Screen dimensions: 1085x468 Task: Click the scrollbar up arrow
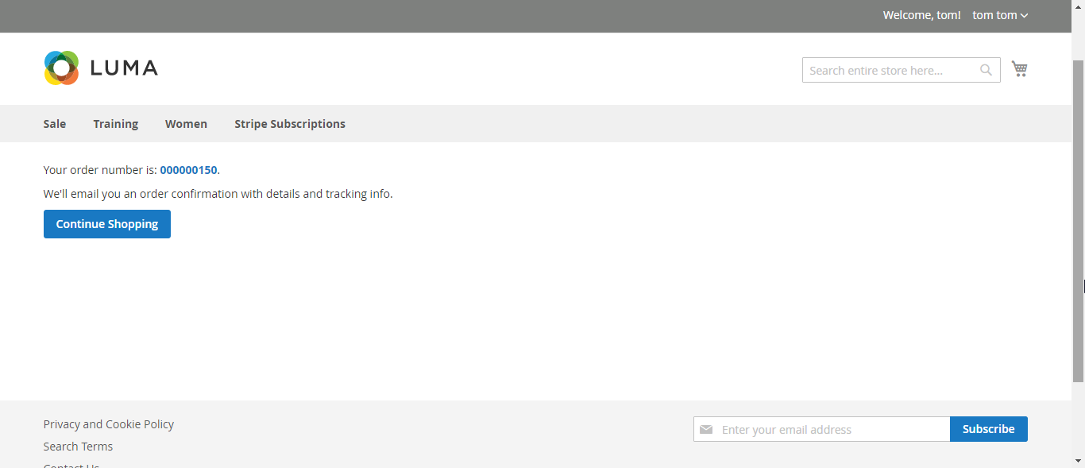[1078, 6]
